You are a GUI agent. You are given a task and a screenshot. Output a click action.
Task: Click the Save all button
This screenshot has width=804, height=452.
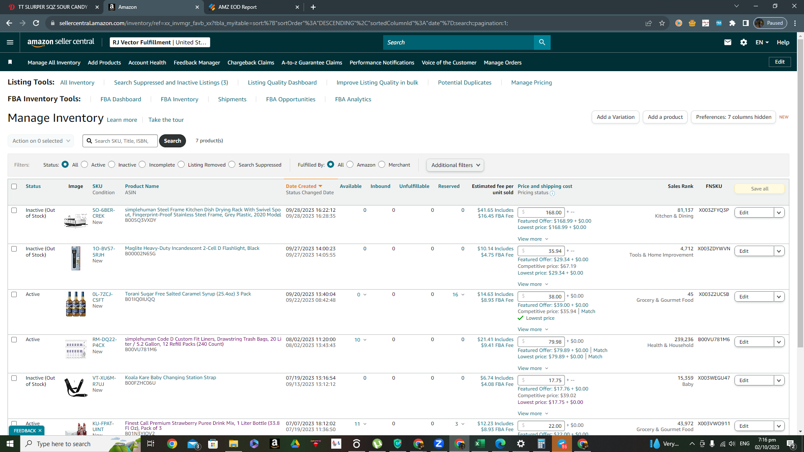(x=760, y=189)
